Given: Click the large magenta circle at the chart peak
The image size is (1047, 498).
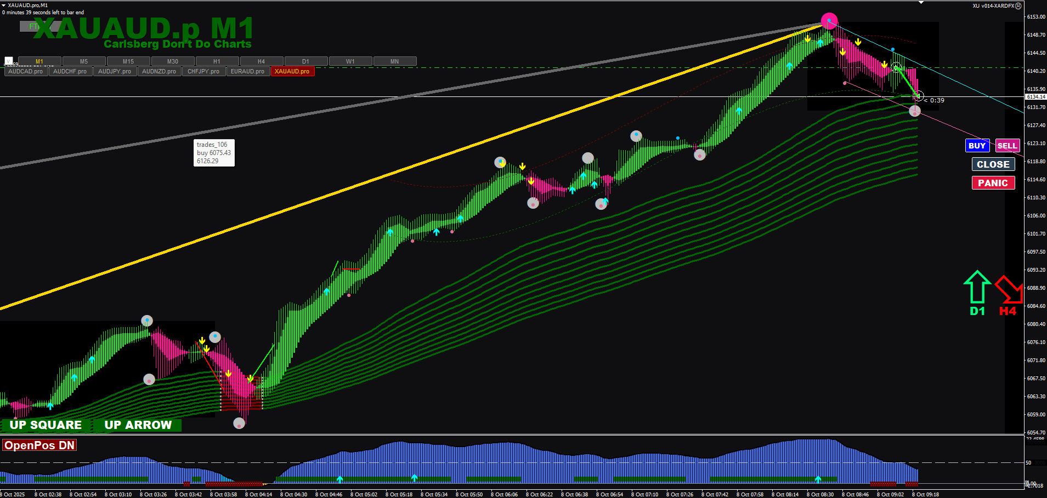Looking at the screenshot, I should tap(829, 21).
